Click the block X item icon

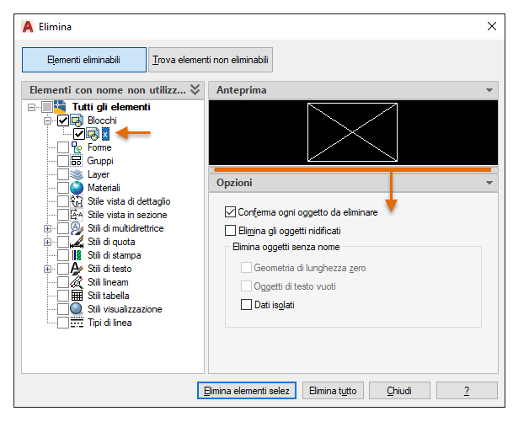93,134
